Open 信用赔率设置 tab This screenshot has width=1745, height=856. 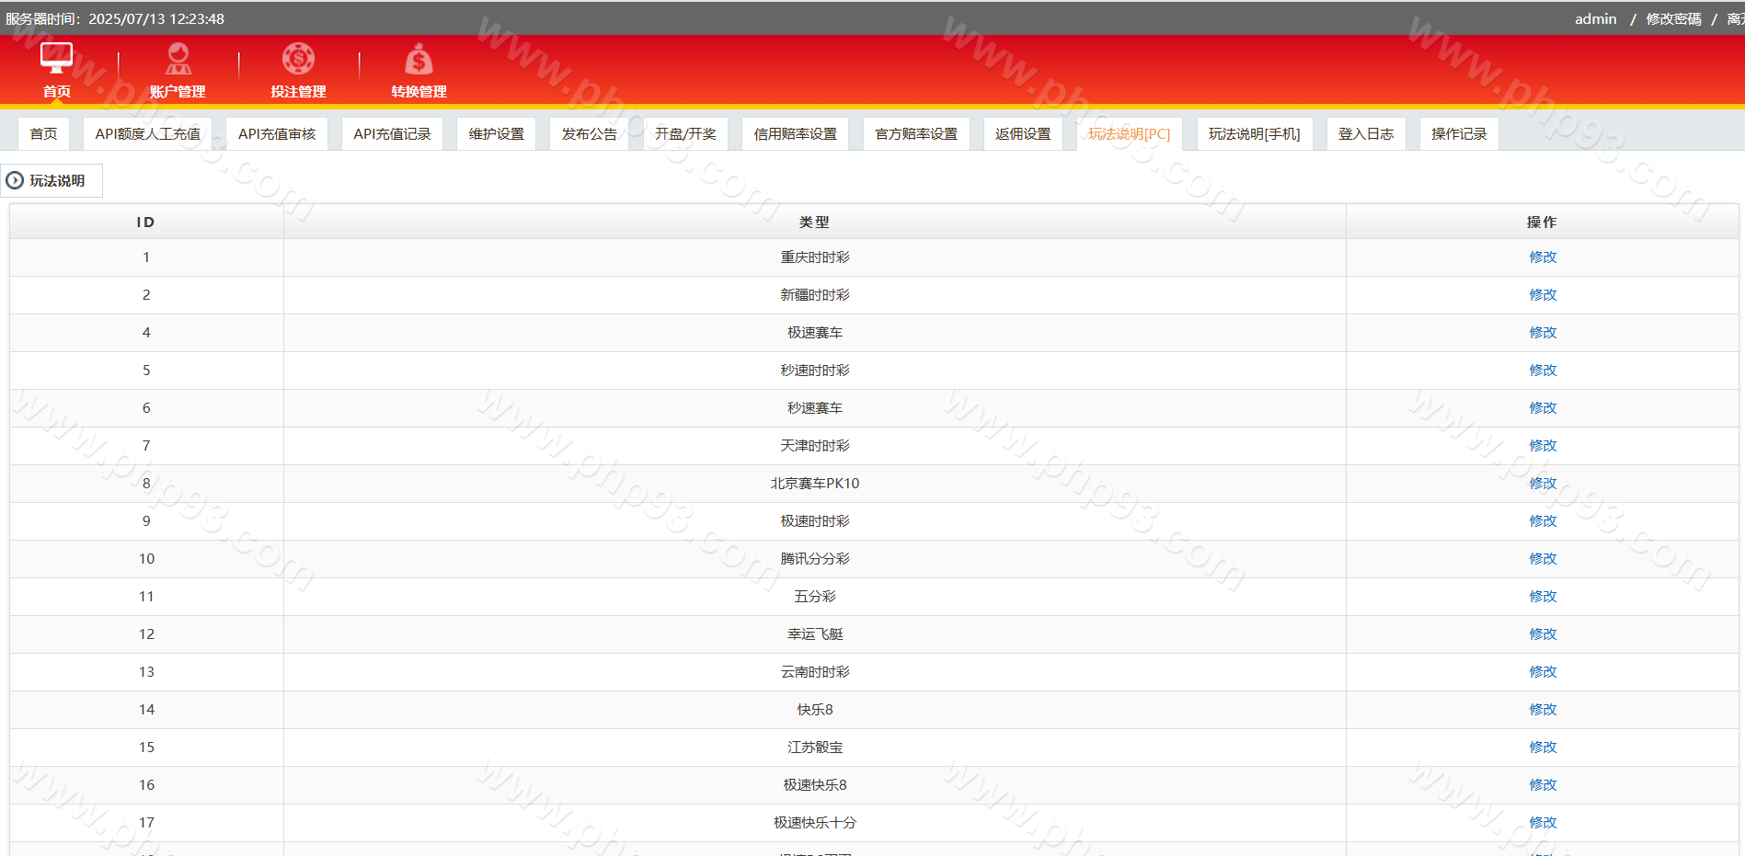click(795, 134)
